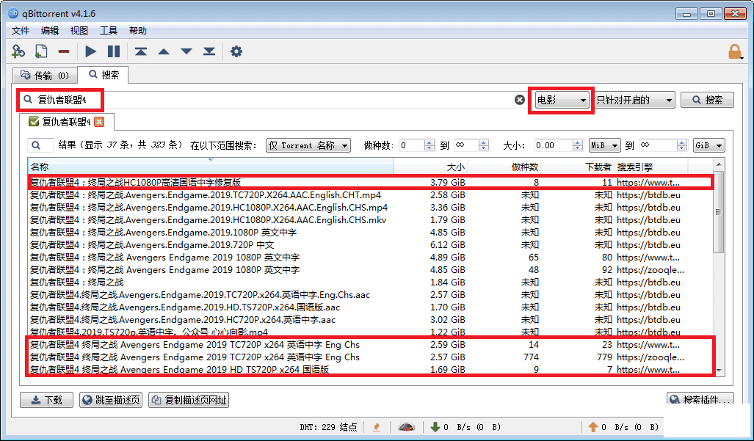Image resolution: width=754 pixels, height=441 pixels.
Task: Select the HD.TS720P.x264.国语版.aac result
Action: [370, 307]
